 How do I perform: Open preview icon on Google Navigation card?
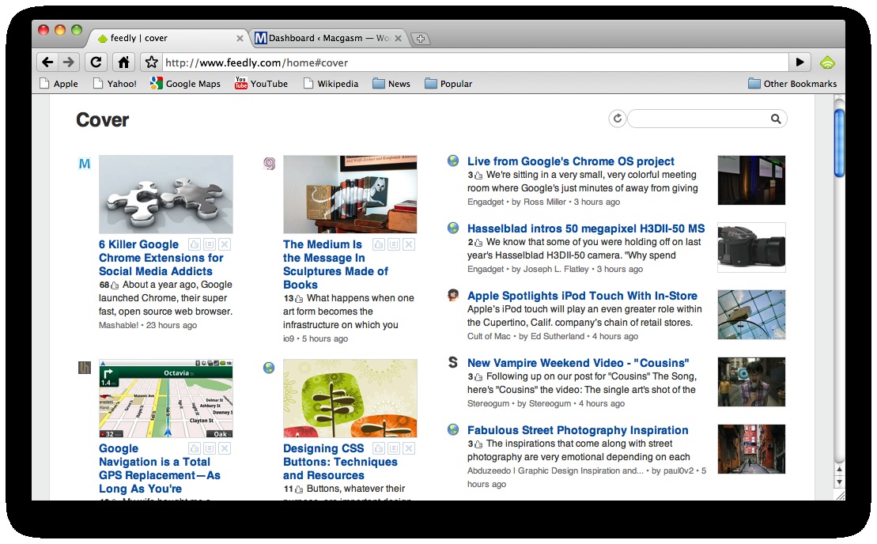coord(210,448)
